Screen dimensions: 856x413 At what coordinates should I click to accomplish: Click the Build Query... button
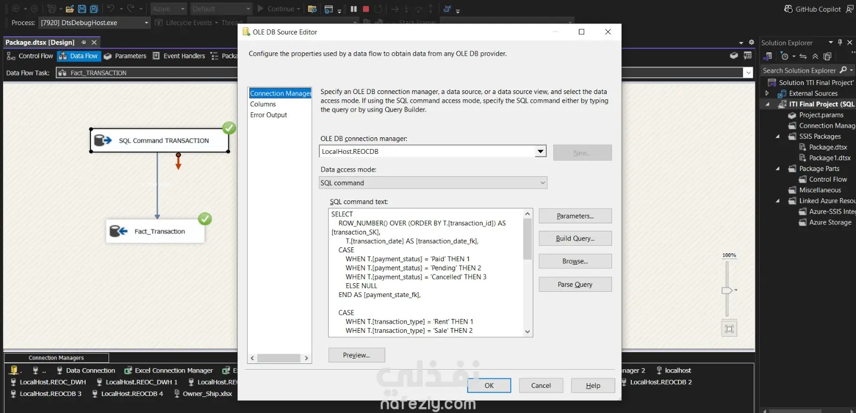575,238
